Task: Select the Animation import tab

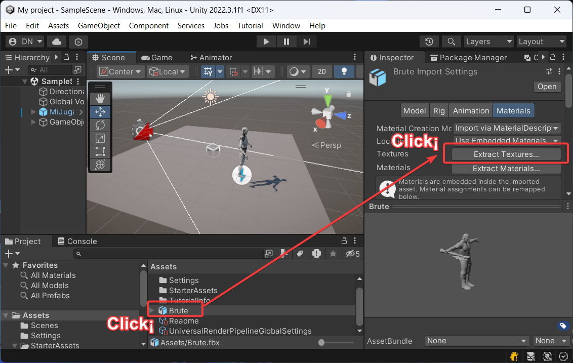Action: (x=471, y=111)
